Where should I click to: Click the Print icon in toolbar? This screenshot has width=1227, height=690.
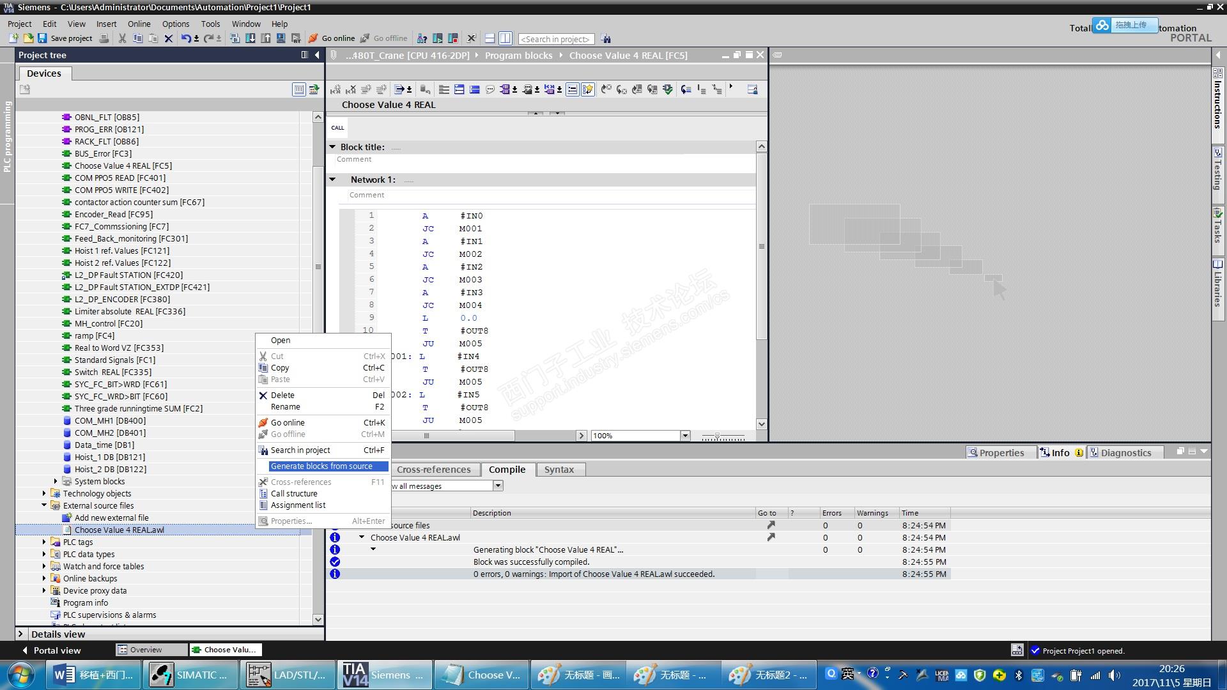point(105,38)
